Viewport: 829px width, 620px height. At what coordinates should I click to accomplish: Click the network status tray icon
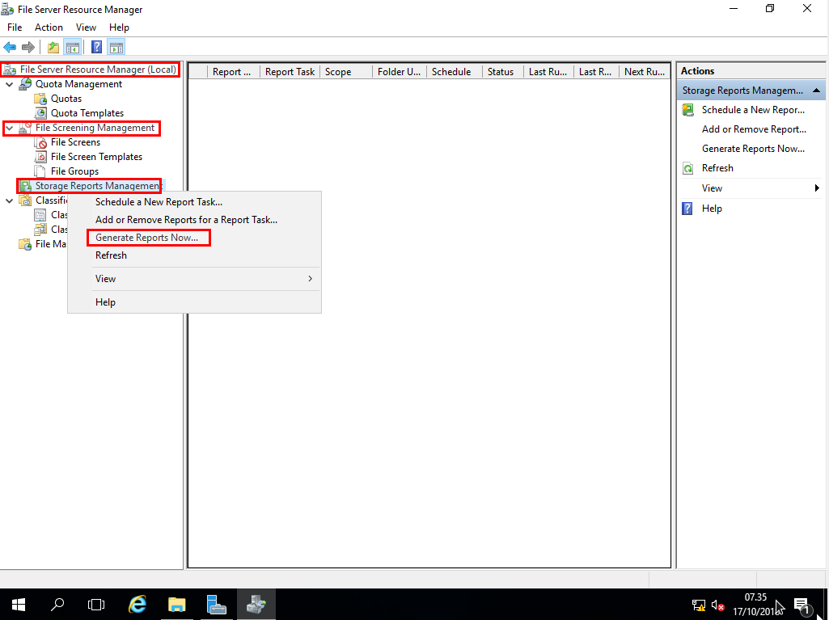699,605
